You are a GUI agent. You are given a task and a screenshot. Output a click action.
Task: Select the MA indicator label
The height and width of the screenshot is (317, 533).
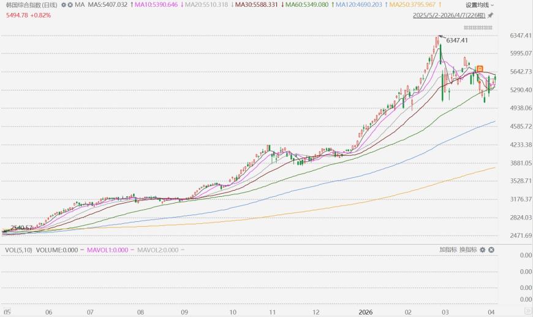tap(79, 4)
